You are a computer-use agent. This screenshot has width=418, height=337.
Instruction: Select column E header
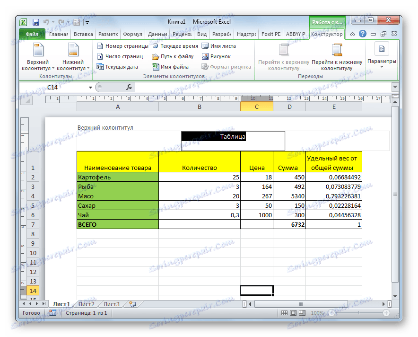pos(334,106)
